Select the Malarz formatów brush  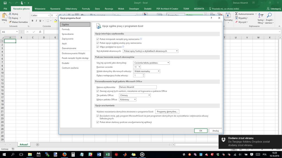pyautogui.click(x=10, y=22)
